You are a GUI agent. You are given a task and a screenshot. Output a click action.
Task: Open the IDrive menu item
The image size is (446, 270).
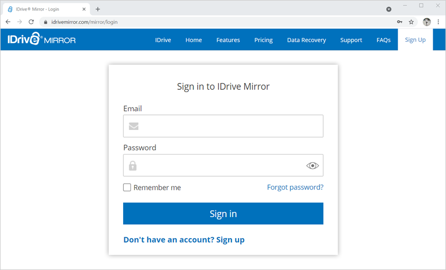tap(163, 40)
